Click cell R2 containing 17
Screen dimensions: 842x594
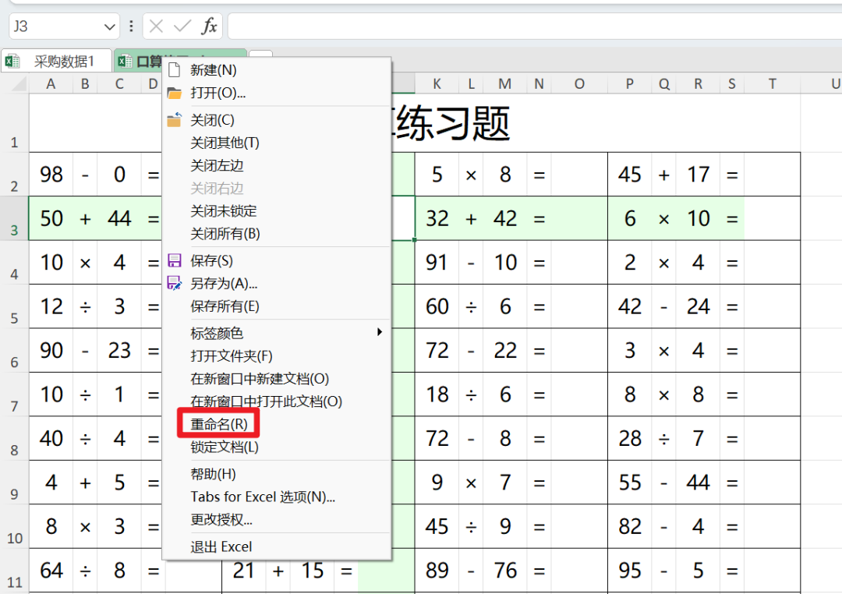(x=698, y=175)
